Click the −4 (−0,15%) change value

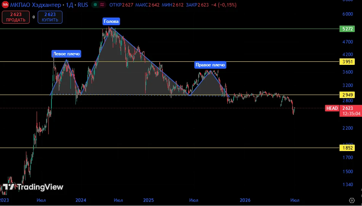point(223,5)
